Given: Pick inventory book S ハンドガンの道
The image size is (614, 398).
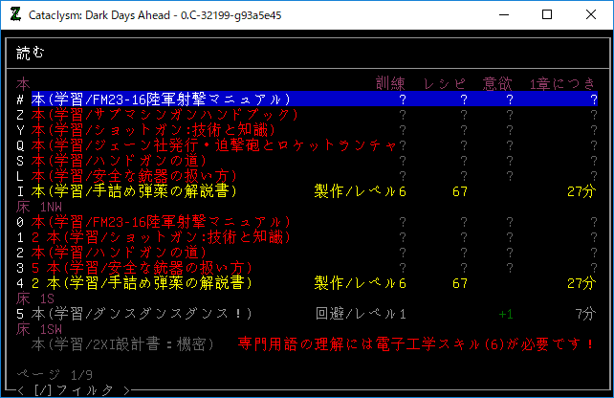Looking at the screenshot, I should pos(126,161).
